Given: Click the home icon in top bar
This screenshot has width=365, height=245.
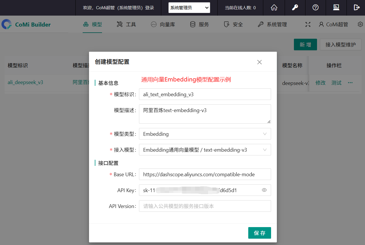Looking at the screenshot, I should (274, 8).
